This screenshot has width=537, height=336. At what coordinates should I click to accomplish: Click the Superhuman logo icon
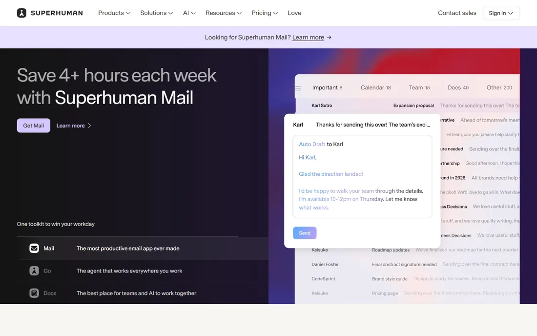point(21,13)
